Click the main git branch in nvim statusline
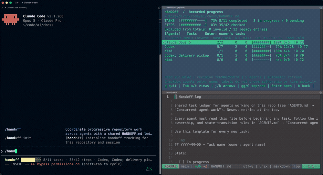The width and height of the screenshot is (323, 175). (184, 166)
